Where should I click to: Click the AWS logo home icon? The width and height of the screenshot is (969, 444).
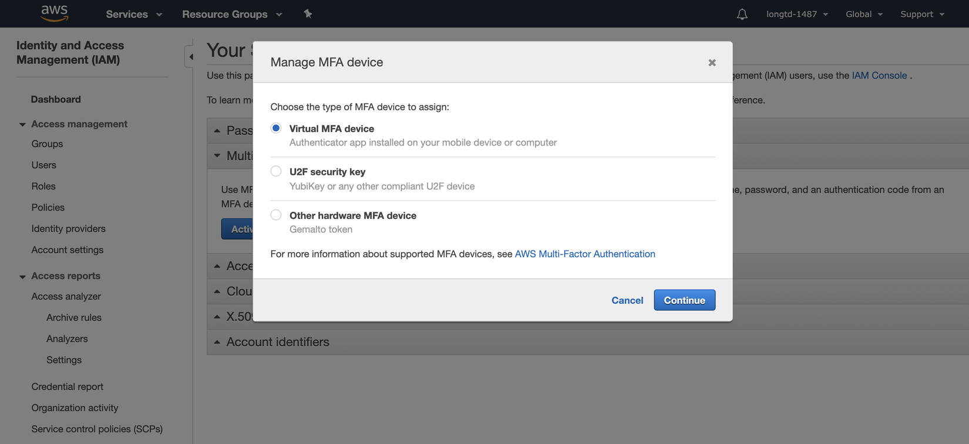pos(55,13)
